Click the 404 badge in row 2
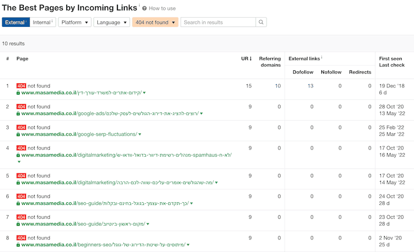This screenshot has width=414, height=252. tap(21, 107)
